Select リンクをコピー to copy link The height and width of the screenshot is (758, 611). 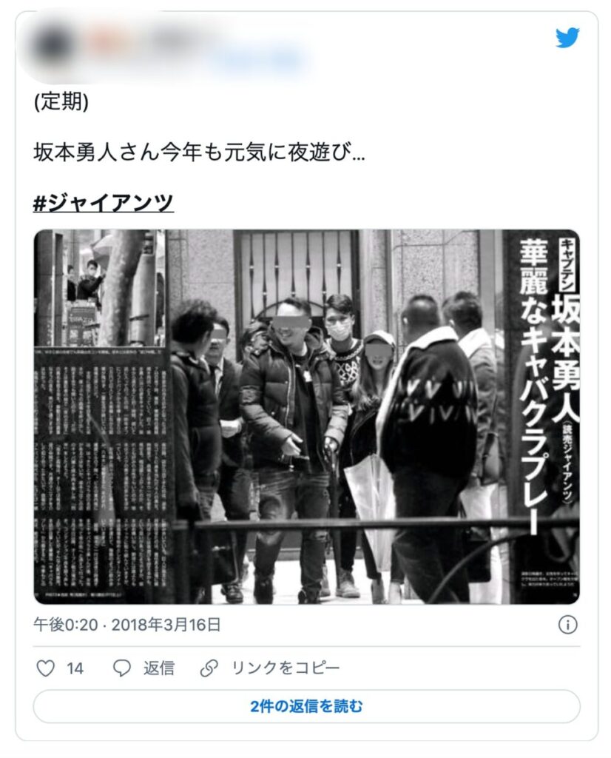(x=286, y=668)
